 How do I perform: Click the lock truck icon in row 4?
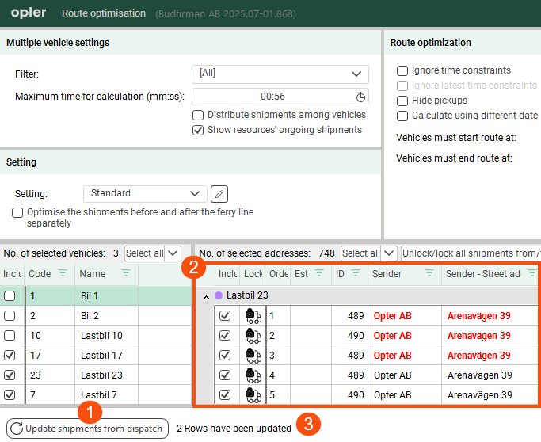pyautogui.click(x=253, y=375)
